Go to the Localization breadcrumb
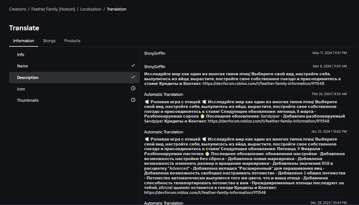The height and width of the screenshot is (205, 359). tap(91, 9)
